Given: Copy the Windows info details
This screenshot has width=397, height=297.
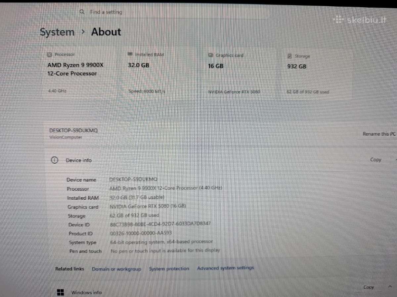Looking at the screenshot, I should coord(369,287).
